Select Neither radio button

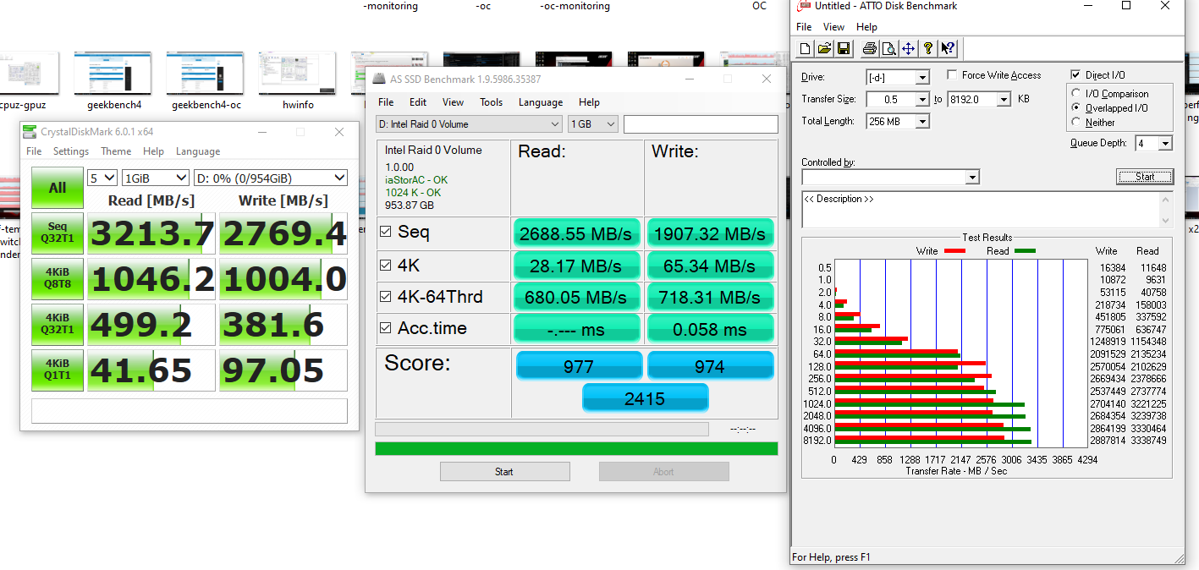[1076, 123]
